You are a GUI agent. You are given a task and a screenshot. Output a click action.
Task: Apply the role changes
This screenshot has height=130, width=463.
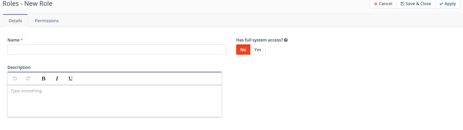[x=447, y=4]
